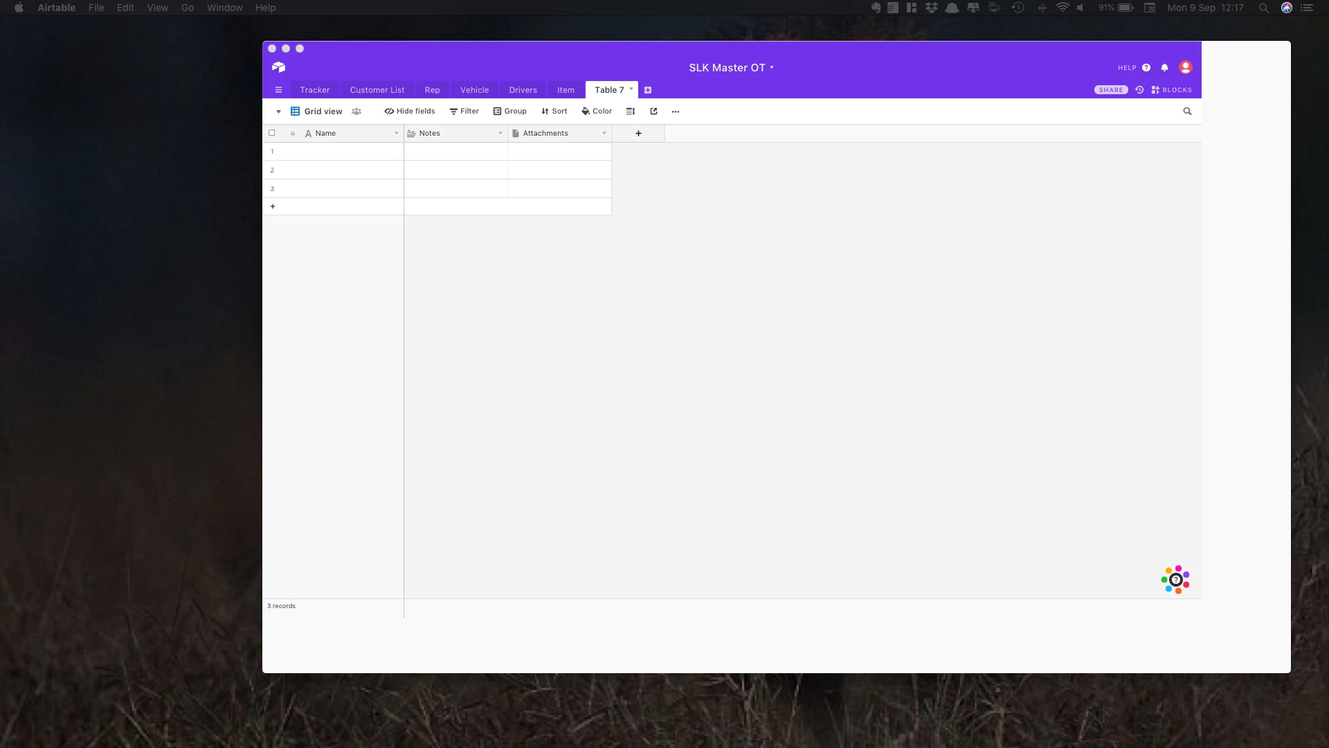Add a new record row with plus
Image resolution: width=1329 pixels, height=748 pixels.
pyautogui.click(x=273, y=206)
